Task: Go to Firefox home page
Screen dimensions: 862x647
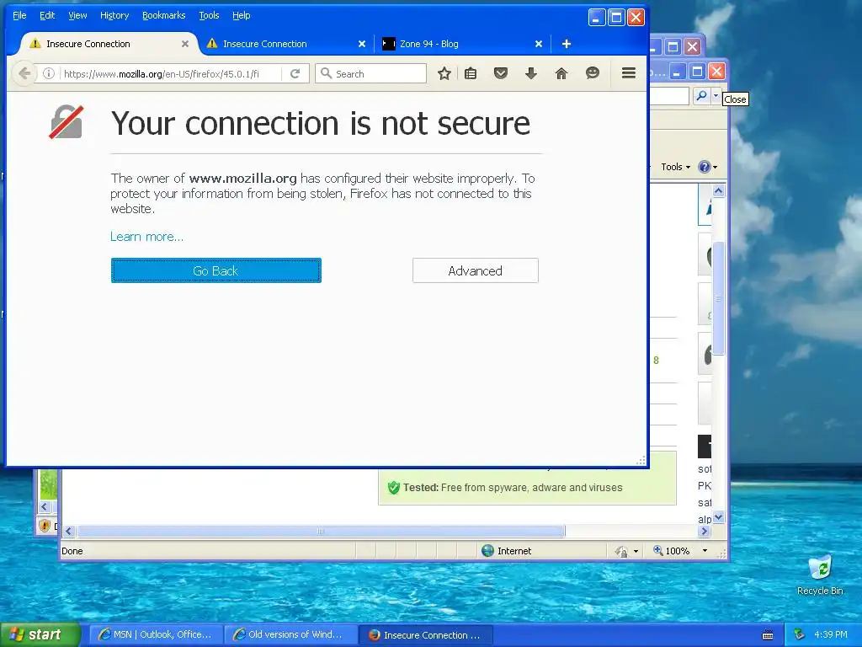Action: [x=561, y=73]
